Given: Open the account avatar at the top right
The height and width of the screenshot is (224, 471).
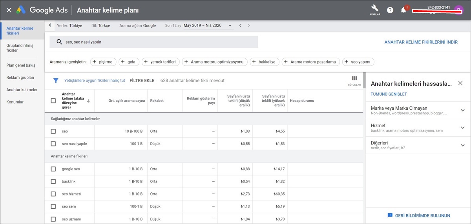Looking at the screenshot, I should click(x=458, y=10).
